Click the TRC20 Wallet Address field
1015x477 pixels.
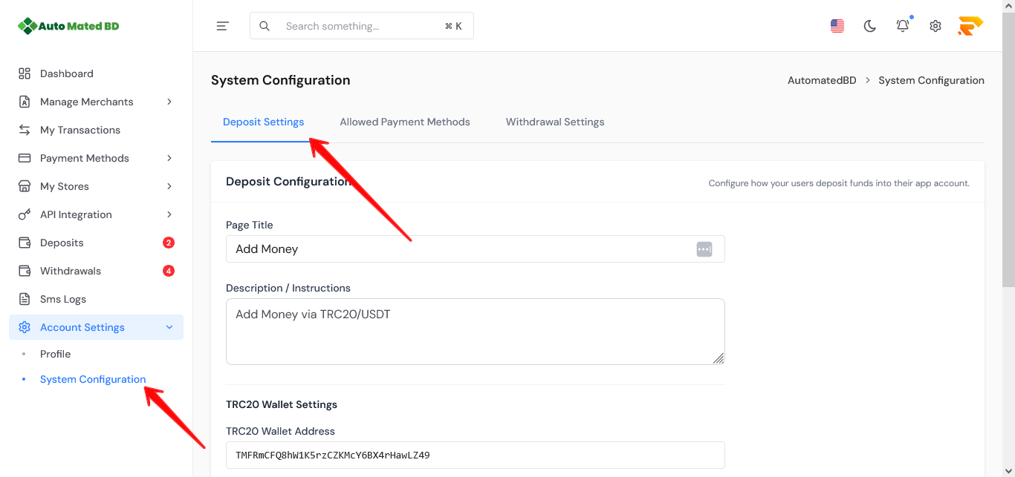tap(476, 455)
